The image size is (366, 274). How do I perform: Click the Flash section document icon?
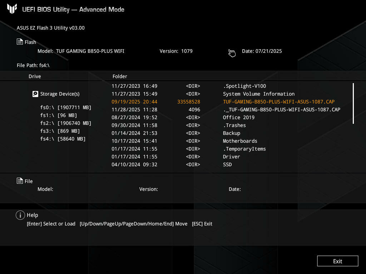pos(20,42)
